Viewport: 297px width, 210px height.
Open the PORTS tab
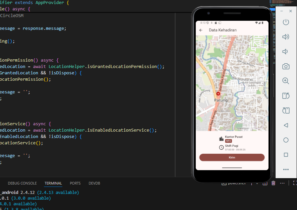pyautogui.click(x=75, y=183)
